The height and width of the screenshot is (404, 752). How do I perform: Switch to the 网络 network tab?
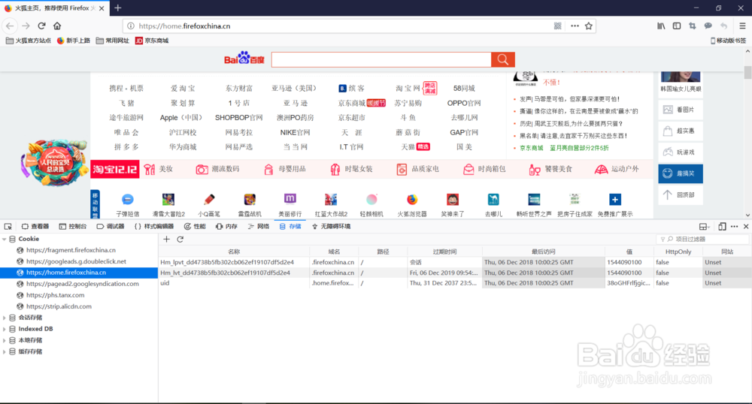click(x=259, y=227)
